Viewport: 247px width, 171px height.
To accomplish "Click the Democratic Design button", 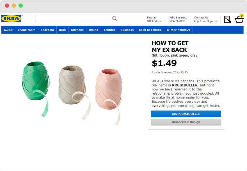I will click(x=186, y=122).
